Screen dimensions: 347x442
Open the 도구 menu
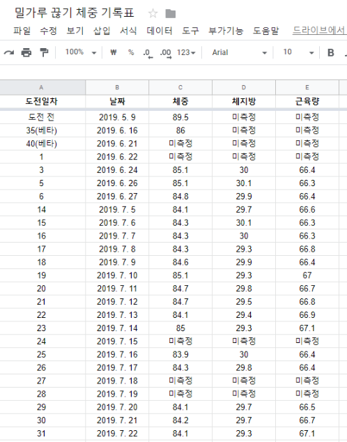[x=190, y=31]
